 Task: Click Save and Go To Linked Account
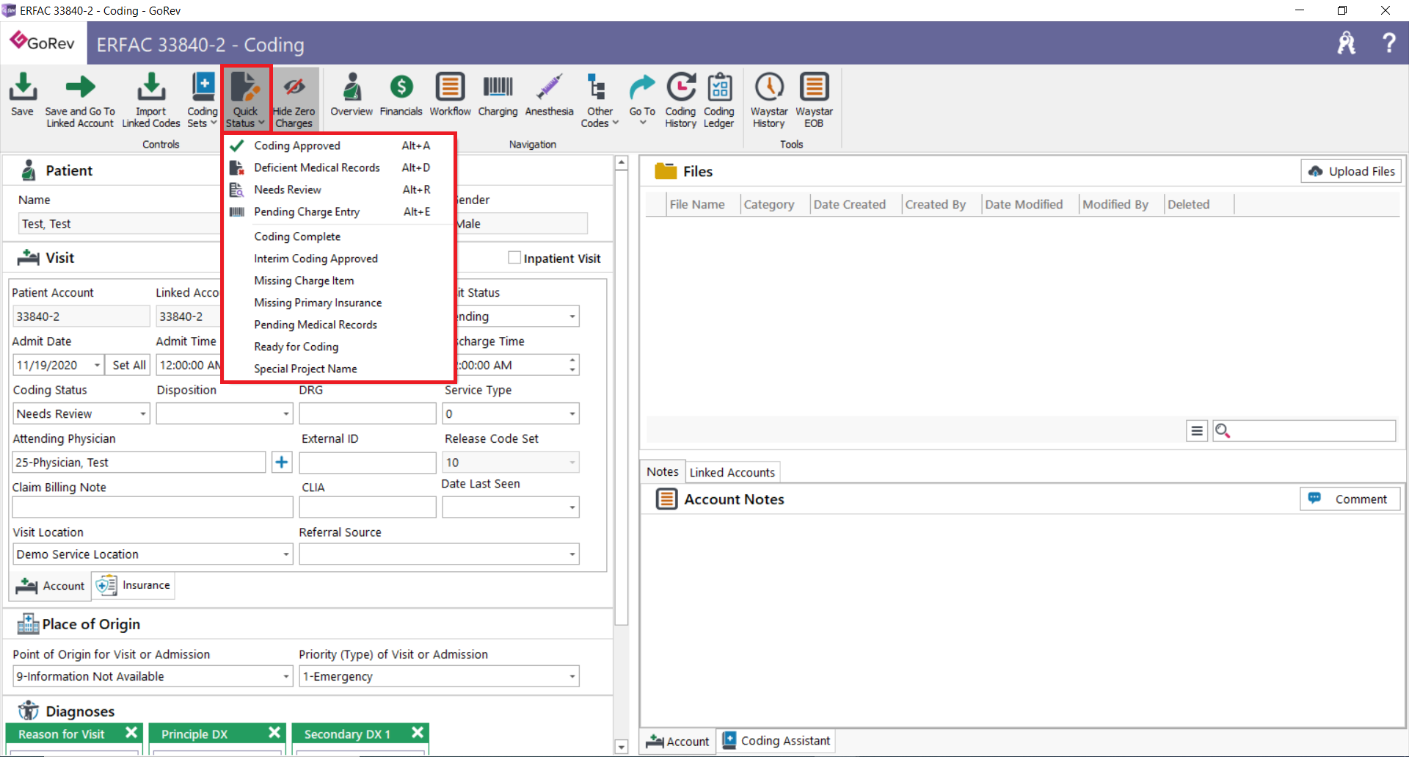click(80, 101)
